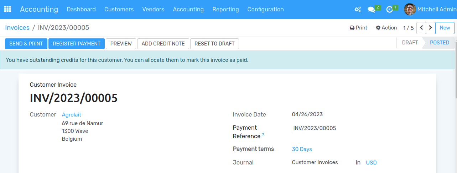Viewport: 457px width, 173px height.
Task: Open the conversations chat icon
Action: (372, 10)
